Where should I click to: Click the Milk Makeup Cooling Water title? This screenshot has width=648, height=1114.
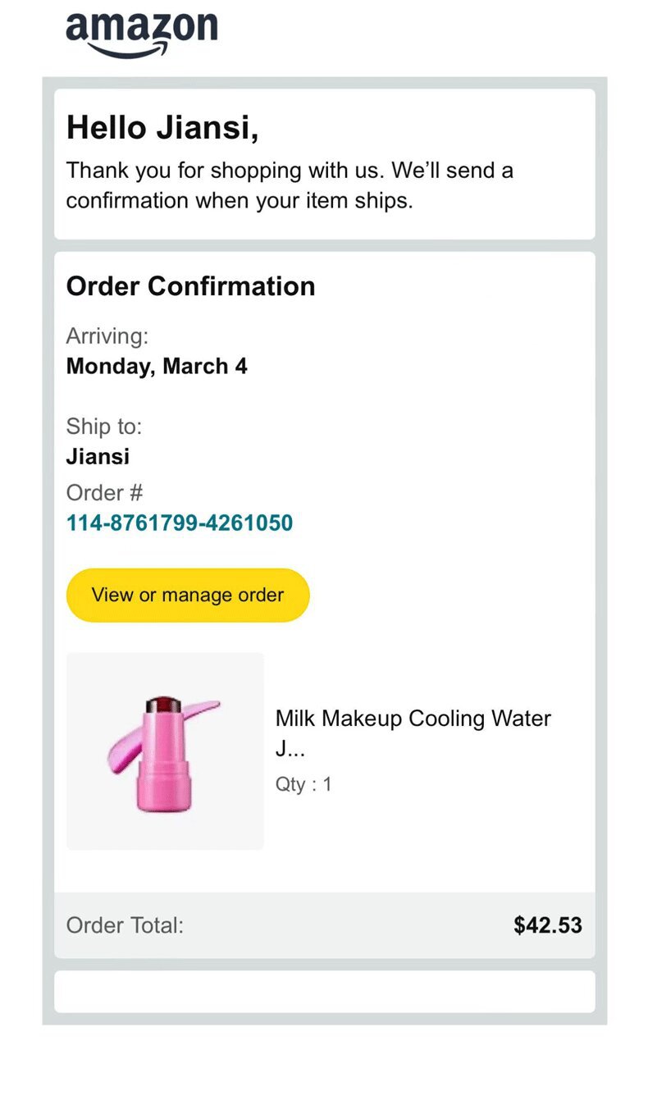(413, 719)
